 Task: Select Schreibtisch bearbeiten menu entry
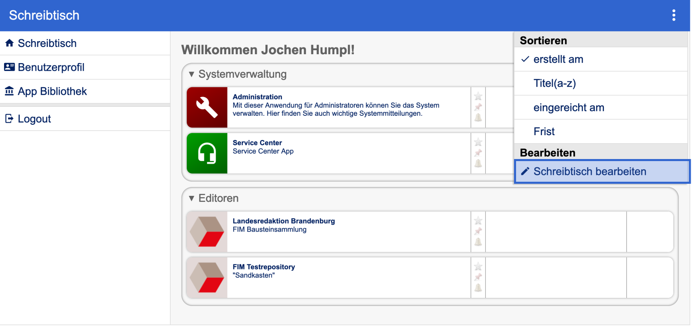click(x=589, y=172)
